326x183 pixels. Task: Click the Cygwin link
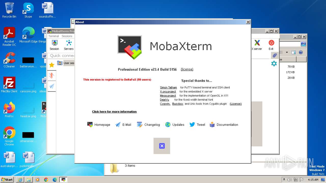click(165, 104)
